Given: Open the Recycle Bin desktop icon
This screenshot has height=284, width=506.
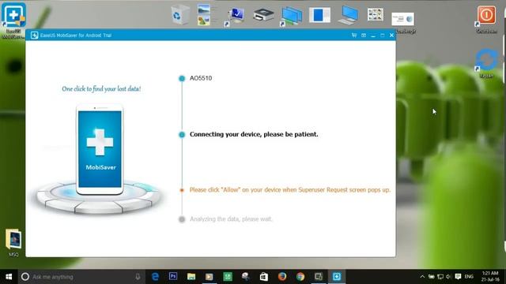Looking at the screenshot, I should point(180,15).
